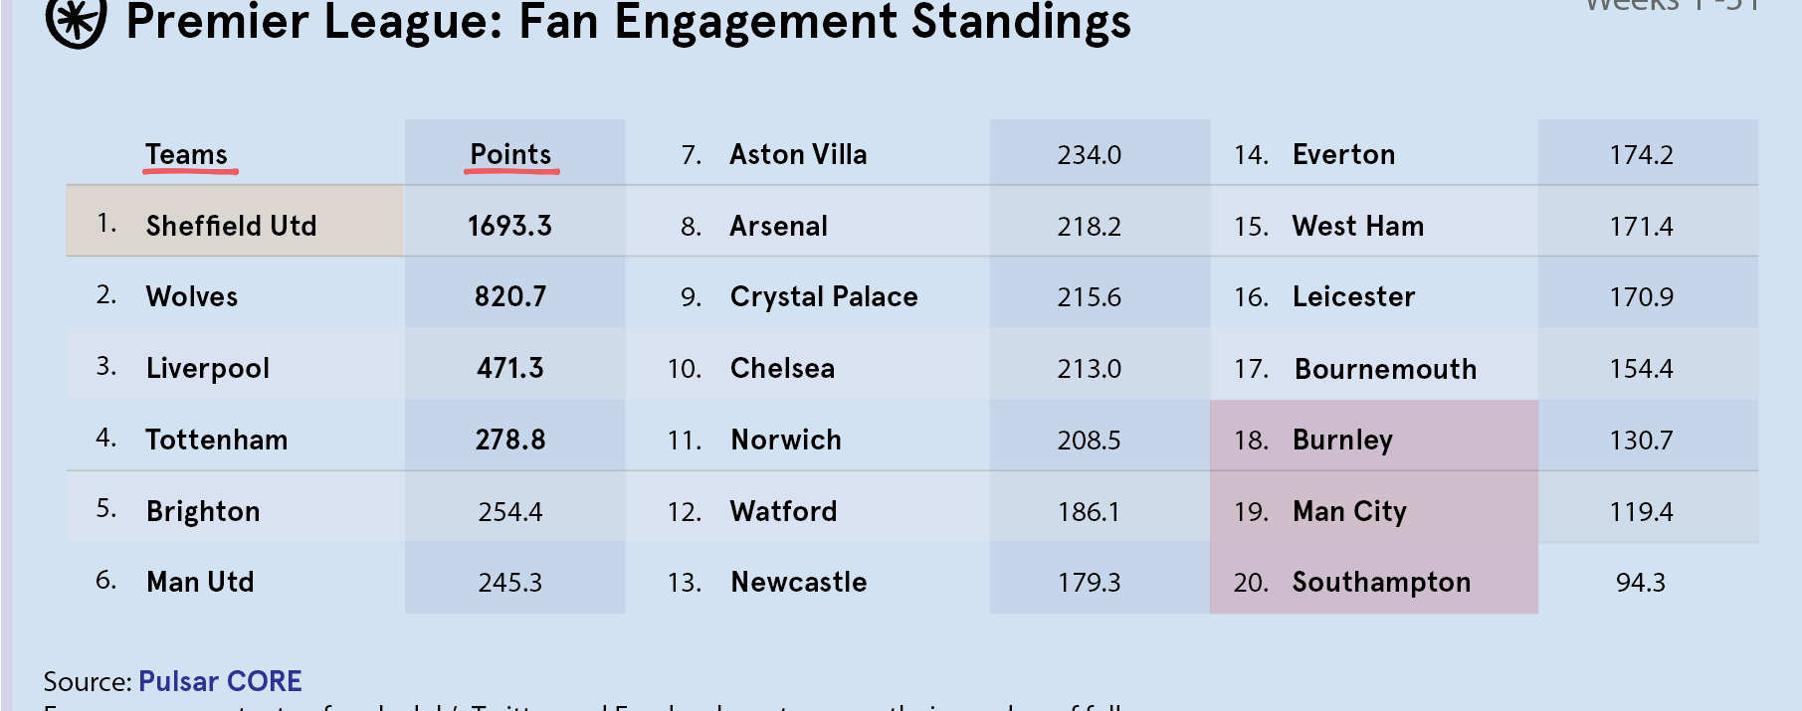Select Liverpool in the standings

point(208,368)
